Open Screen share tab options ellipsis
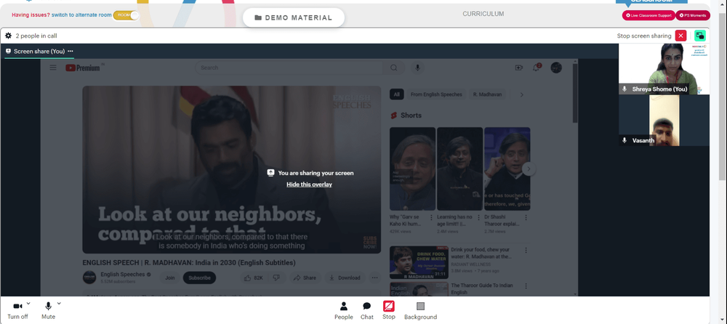727x324 pixels. pyautogui.click(x=70, y=51)
